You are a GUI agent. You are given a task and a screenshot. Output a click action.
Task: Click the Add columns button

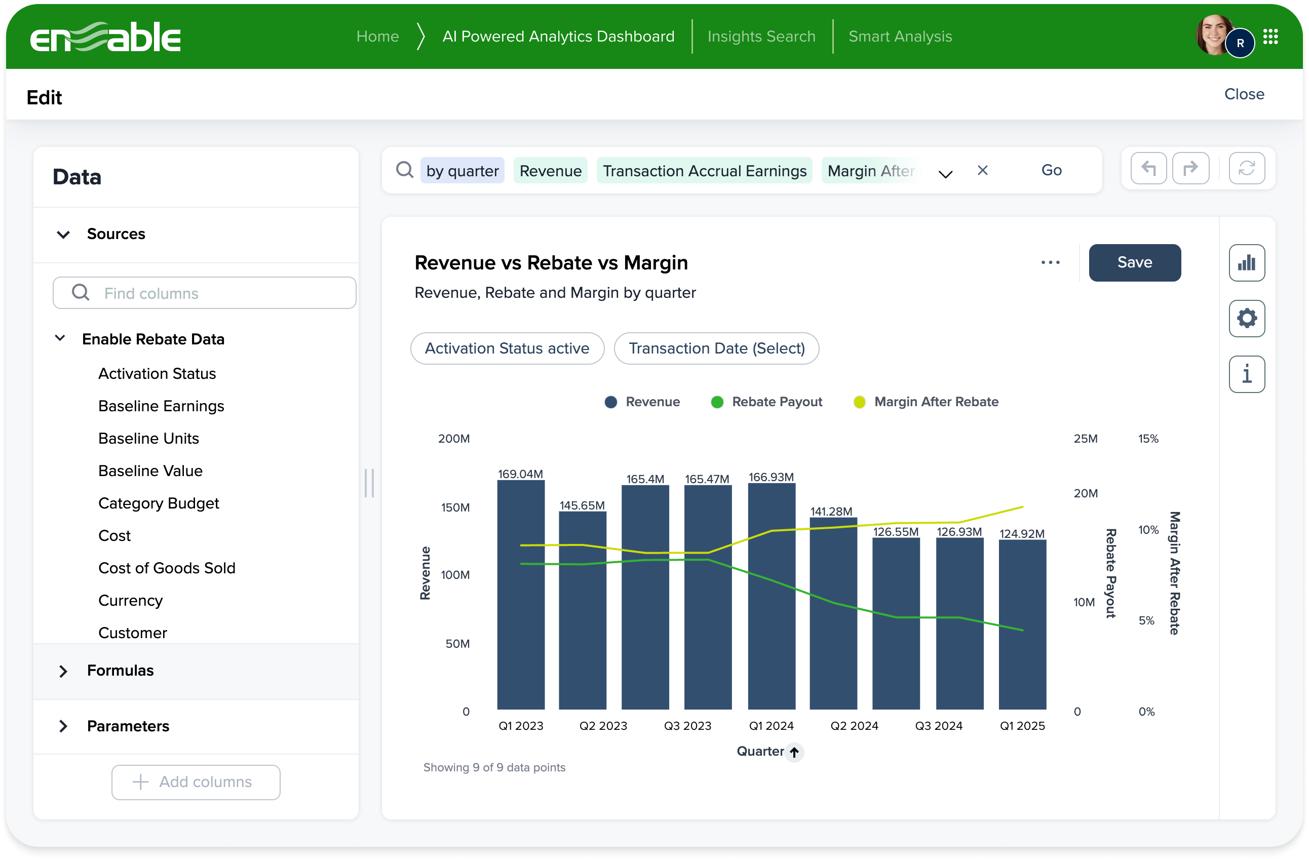coord(196,782)
